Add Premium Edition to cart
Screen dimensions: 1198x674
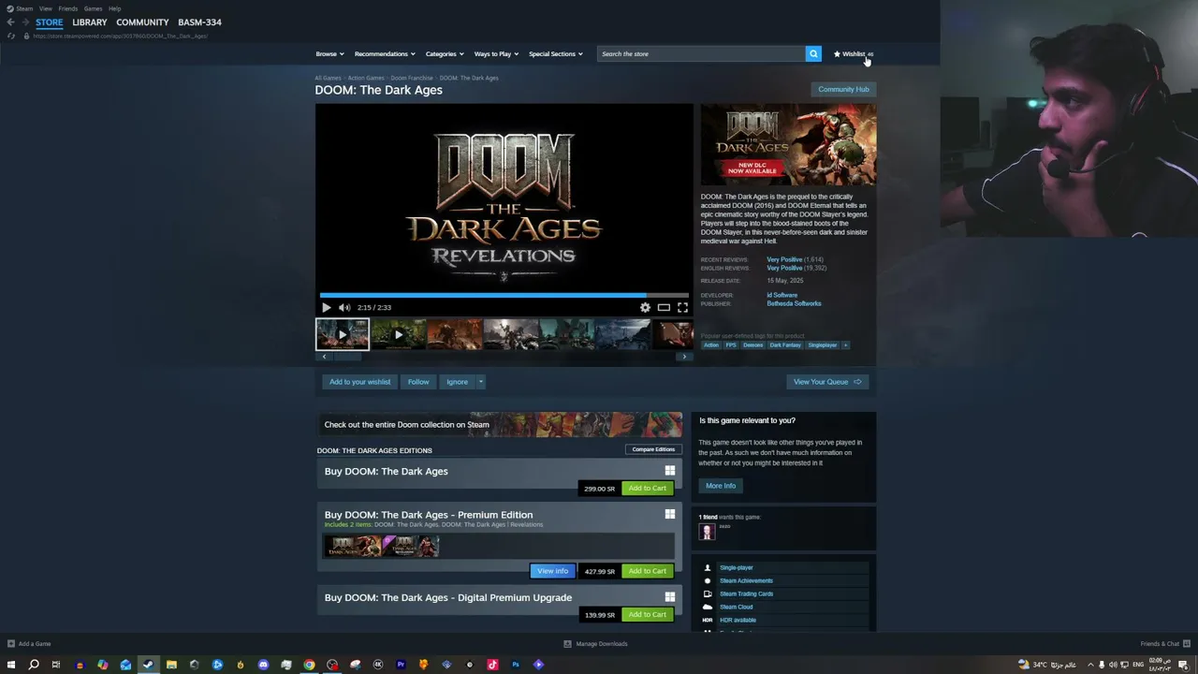point(647,571)
